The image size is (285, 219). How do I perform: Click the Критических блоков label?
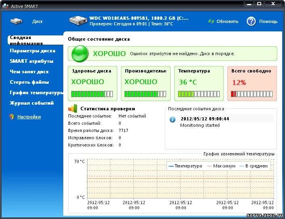91,145
